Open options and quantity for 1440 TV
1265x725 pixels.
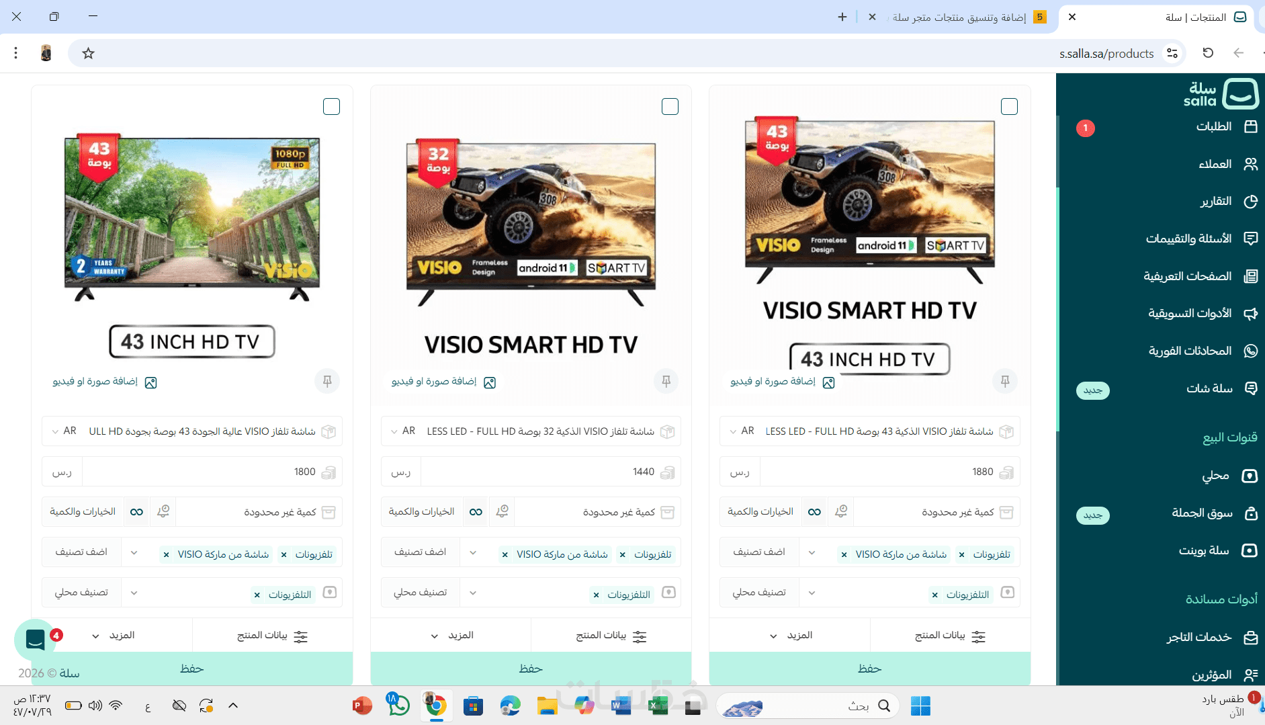click(421, 512)
